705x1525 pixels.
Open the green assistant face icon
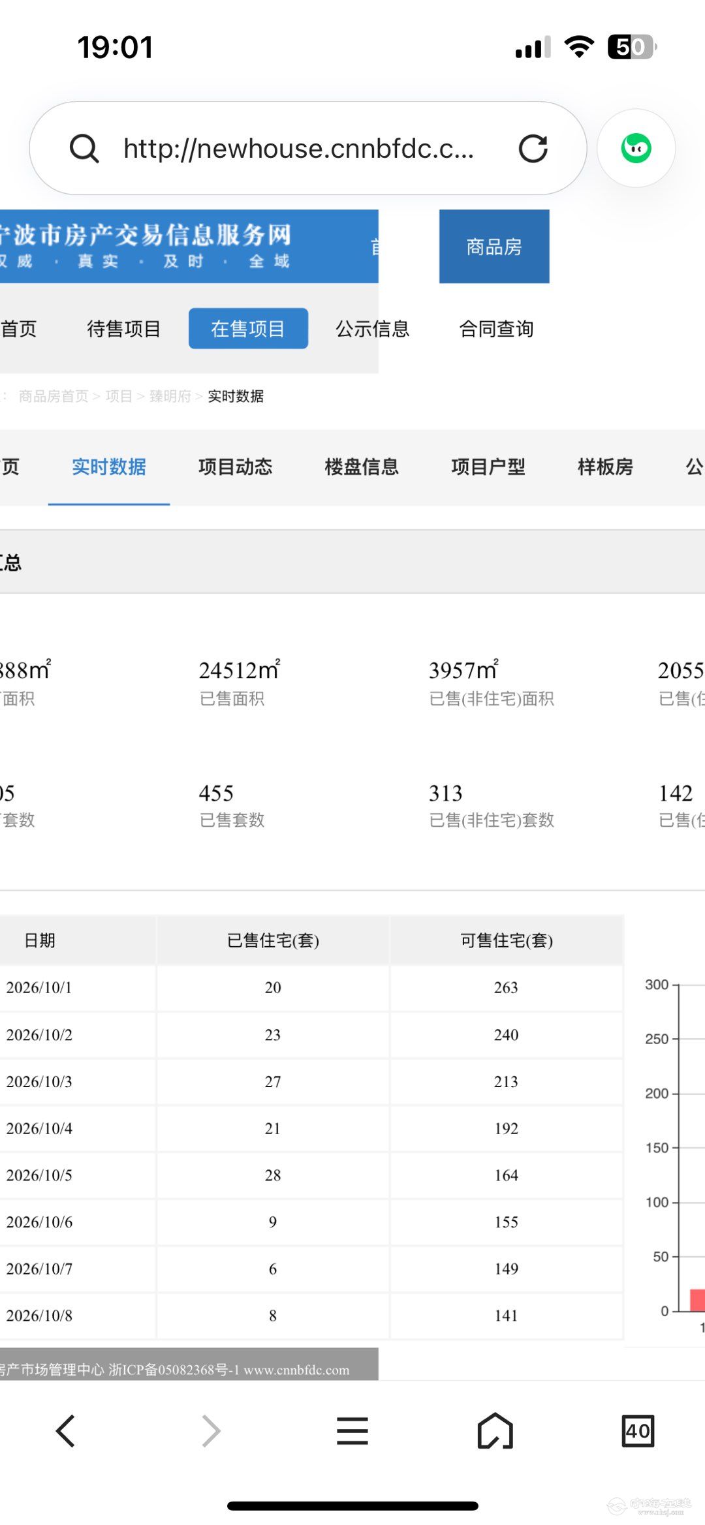[x=636, y=148]
